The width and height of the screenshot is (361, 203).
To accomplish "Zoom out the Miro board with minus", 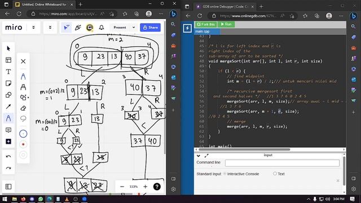I will coord(122,187).
